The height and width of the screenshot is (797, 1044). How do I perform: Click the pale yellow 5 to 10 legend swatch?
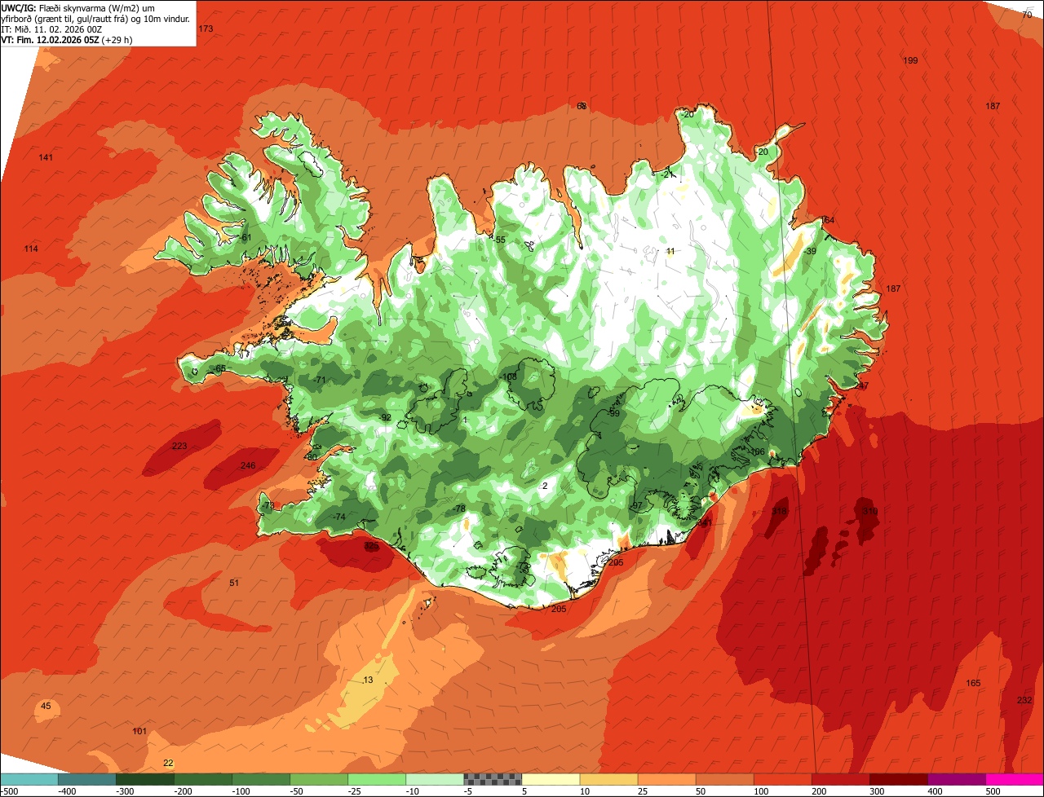click(x=551, y=779)
